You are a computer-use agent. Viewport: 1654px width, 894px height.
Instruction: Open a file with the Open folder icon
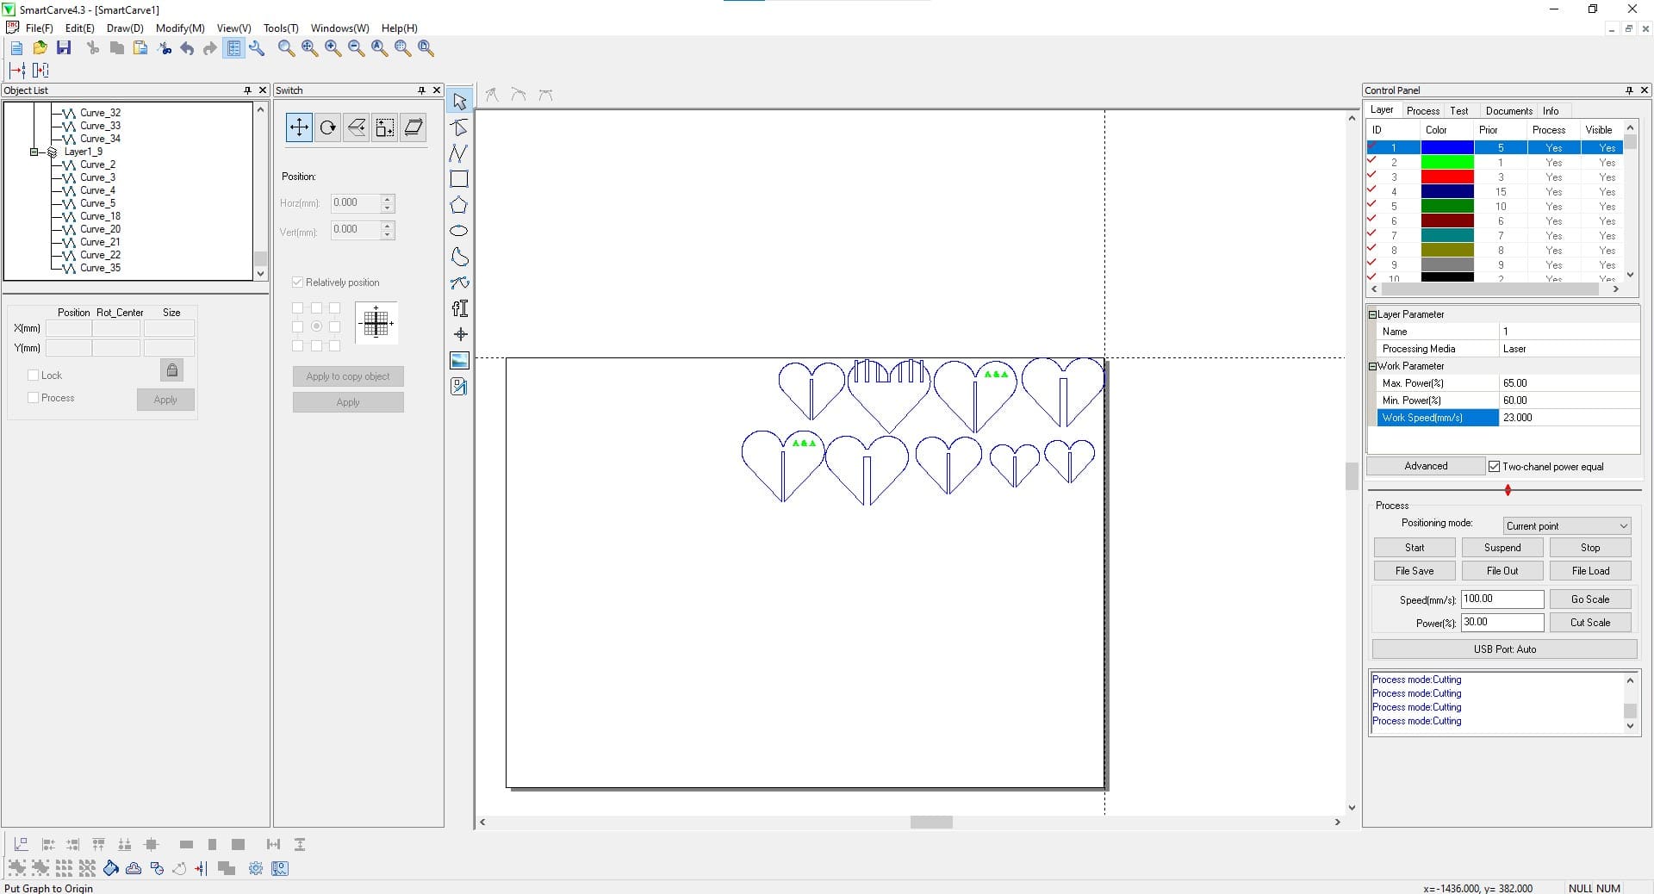39,48
